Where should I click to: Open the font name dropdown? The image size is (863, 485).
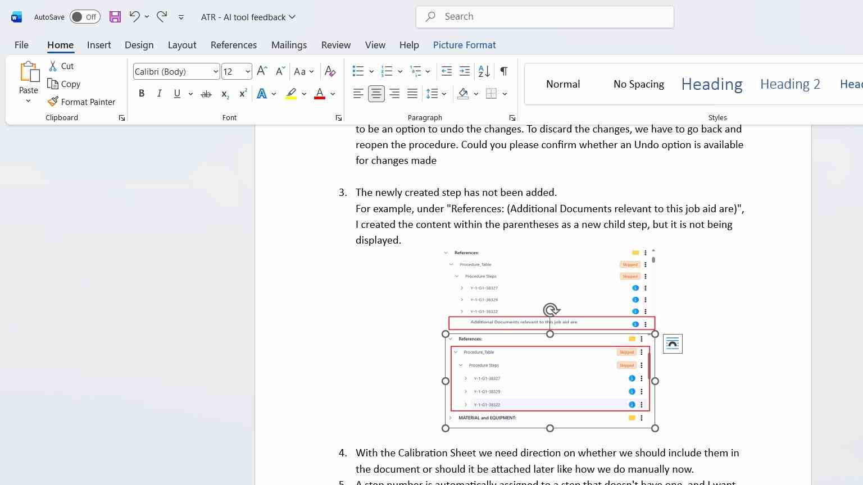[x=215, y=71]
